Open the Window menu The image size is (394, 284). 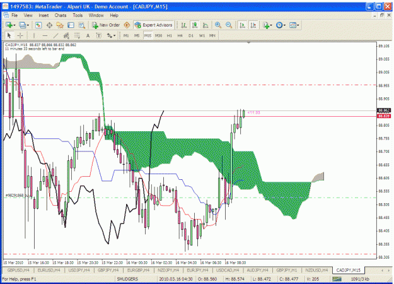click(x=96, y=15)
